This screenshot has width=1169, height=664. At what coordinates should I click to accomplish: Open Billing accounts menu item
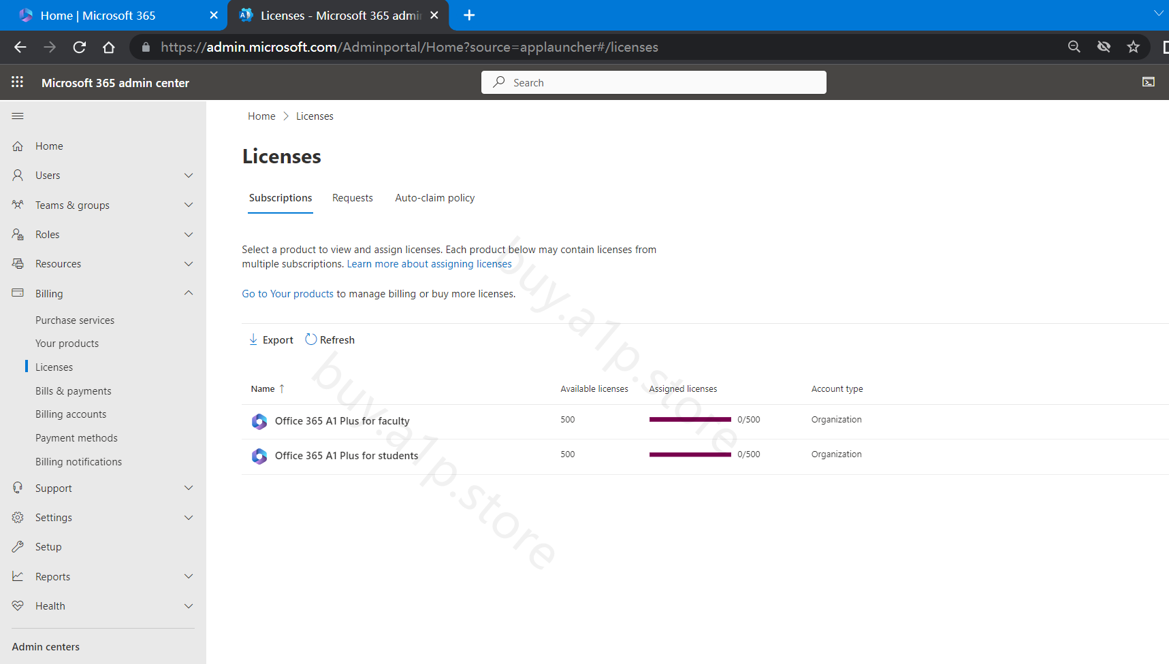click(x=71, y=414)
